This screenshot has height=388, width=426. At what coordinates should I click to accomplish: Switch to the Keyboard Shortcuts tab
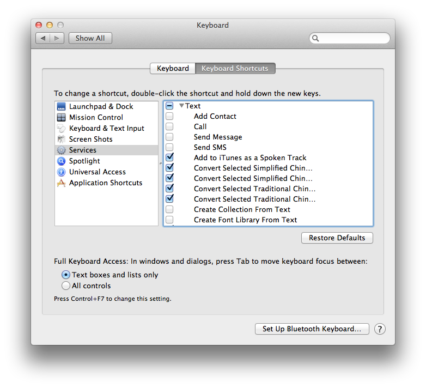[x=235, y=68]
